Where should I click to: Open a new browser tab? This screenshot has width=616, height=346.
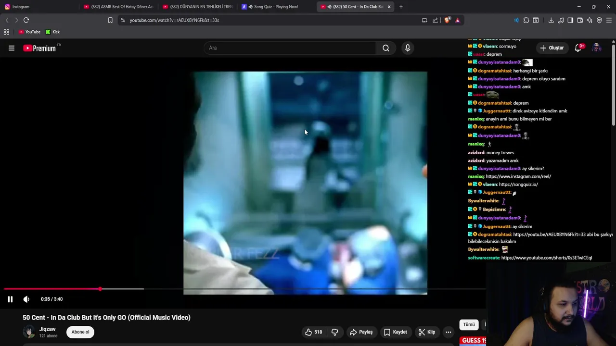coord(401,7)
